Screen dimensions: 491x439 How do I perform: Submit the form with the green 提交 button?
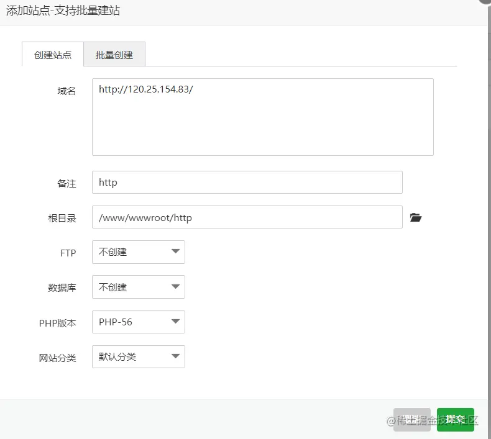tap(456, 420)
